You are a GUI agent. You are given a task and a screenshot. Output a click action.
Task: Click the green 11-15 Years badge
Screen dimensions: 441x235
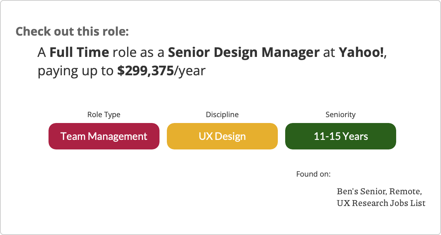(341, 136)
